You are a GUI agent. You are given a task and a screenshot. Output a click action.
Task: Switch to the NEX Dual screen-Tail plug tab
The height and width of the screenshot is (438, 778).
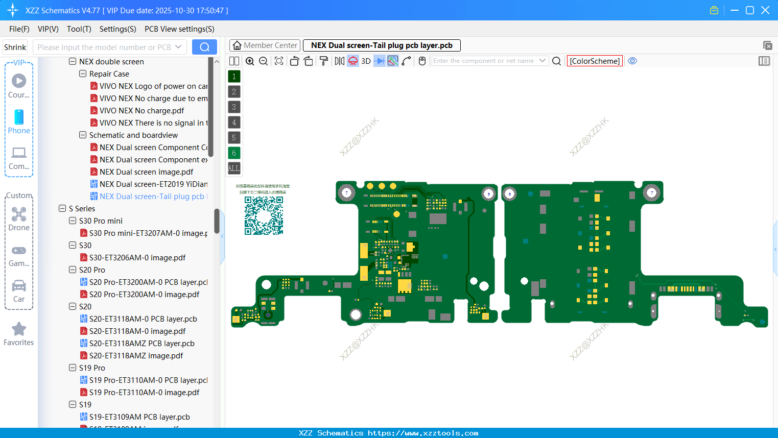pos(382,45)
